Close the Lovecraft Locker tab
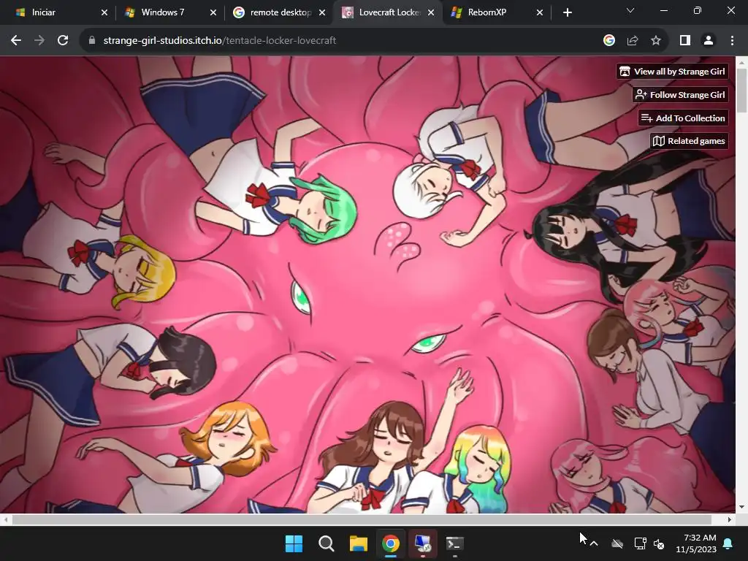The image size is (748, 561). (431, 12)
